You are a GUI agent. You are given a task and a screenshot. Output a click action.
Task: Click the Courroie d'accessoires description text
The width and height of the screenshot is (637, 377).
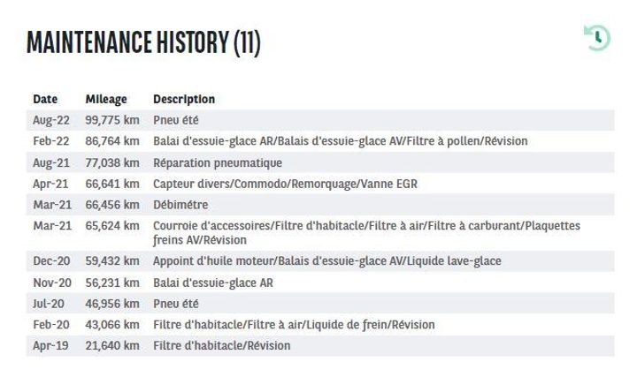click(x=366, y=233)
